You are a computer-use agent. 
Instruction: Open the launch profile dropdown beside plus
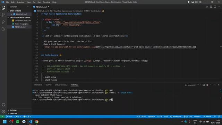(x=200, y=85)
